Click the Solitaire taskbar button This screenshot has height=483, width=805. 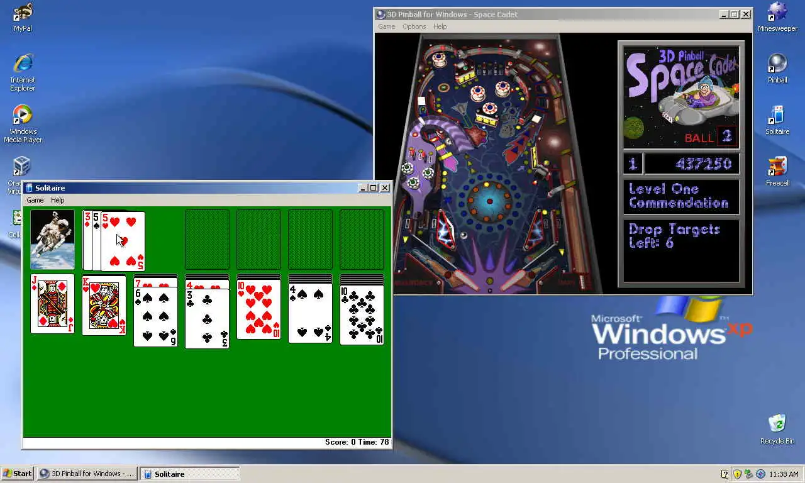click(x=190, y=474)
